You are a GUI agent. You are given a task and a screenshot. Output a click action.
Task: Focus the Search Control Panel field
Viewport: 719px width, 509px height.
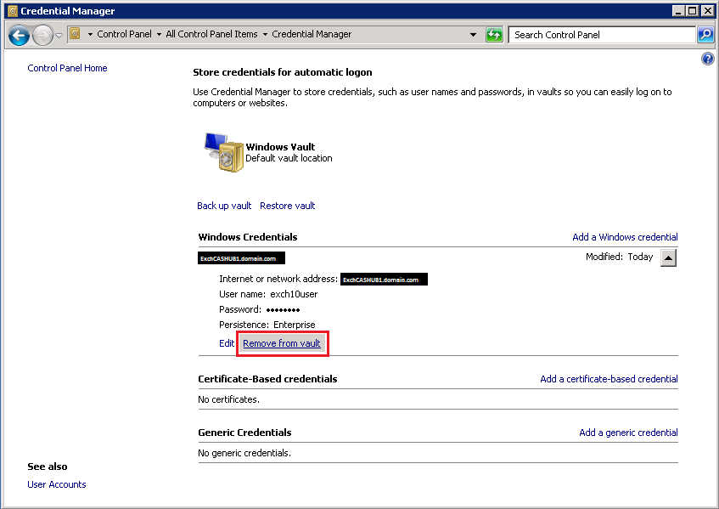pos(601,35)
